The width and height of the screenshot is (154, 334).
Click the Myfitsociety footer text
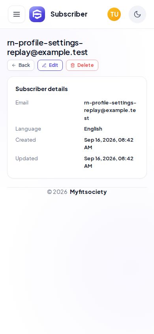click(88, 192)
